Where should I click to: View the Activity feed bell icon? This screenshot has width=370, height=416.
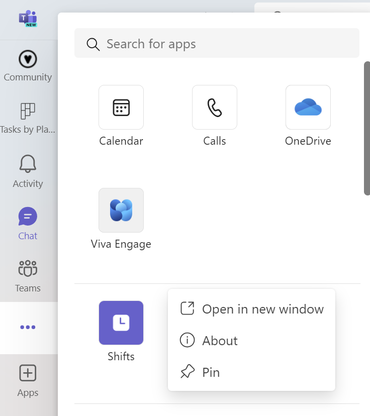pyautogui.click(x=28, y=170)
